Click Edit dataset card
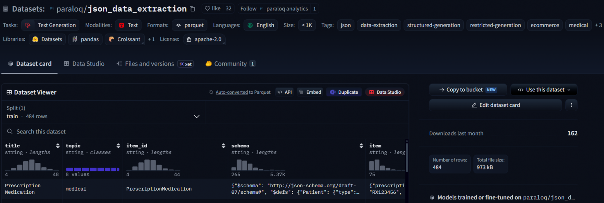 [x=496, y=105]
